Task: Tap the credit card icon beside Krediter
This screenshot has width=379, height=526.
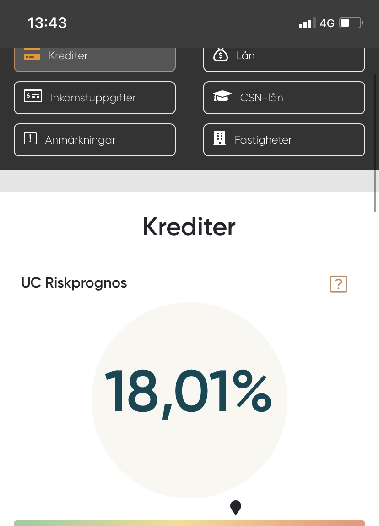Action: pyautogui.click(x=32, y=55)
